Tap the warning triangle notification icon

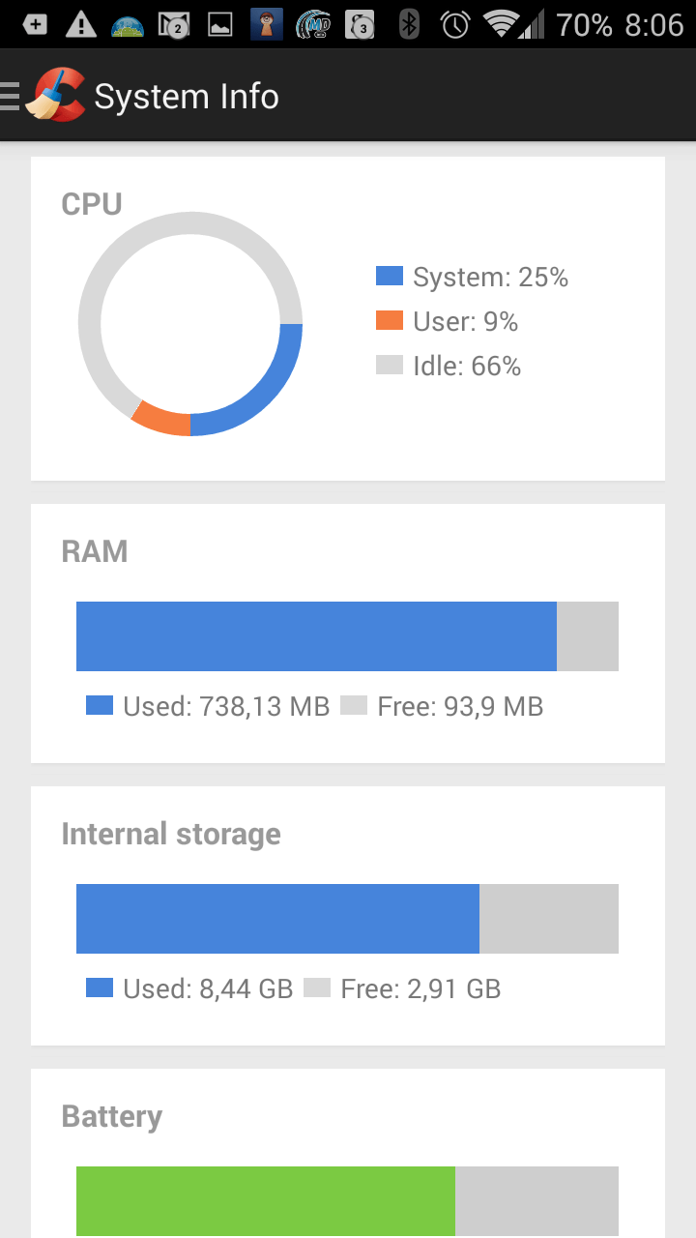click(81, 25)
